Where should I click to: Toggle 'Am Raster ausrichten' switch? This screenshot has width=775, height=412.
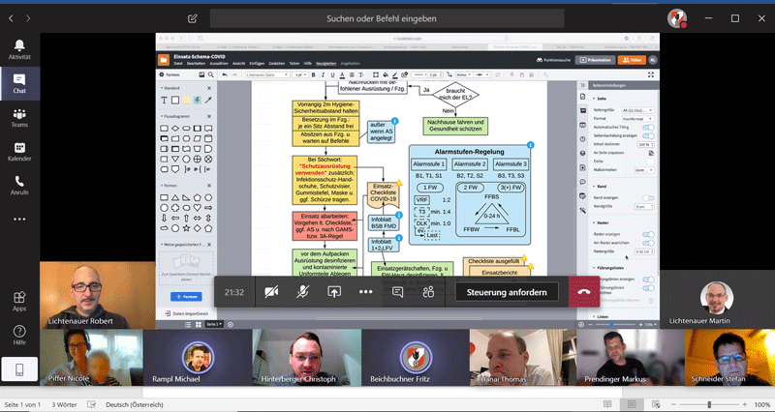(x=648, y=243)
